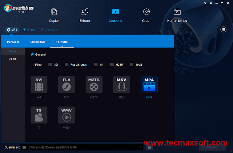Viewport: 233px width, 153px height.
Task: Choose the MKV format icon
Action: (122, 85)
